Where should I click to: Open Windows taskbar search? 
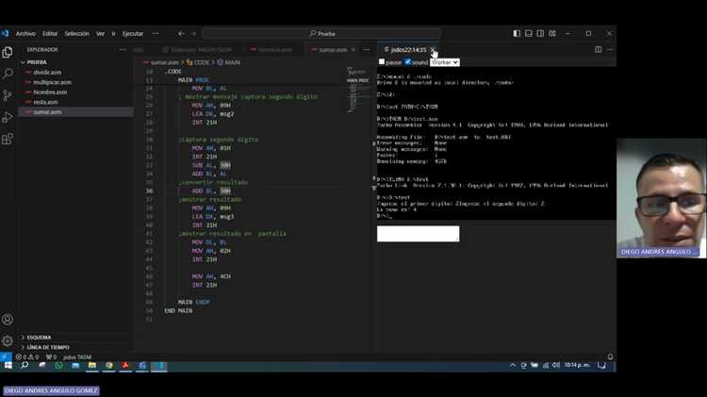coord(25,366)
